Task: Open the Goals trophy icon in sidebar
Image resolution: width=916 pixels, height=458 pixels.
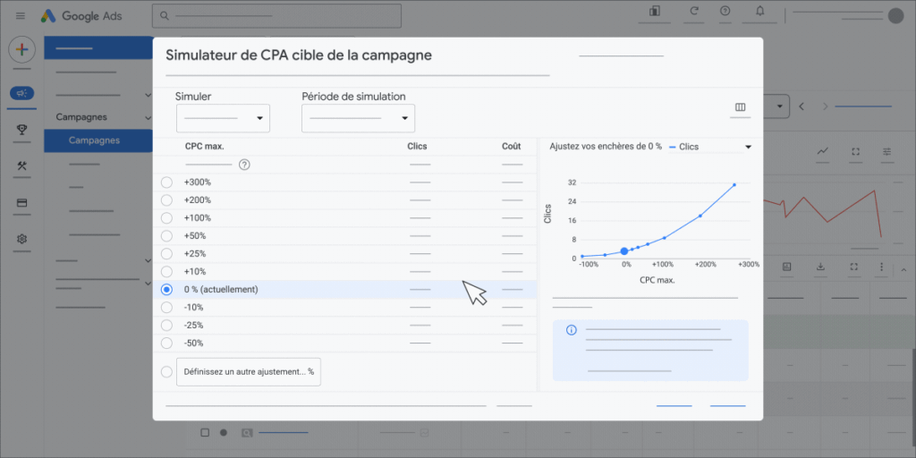Action: (x=21, y=130)
